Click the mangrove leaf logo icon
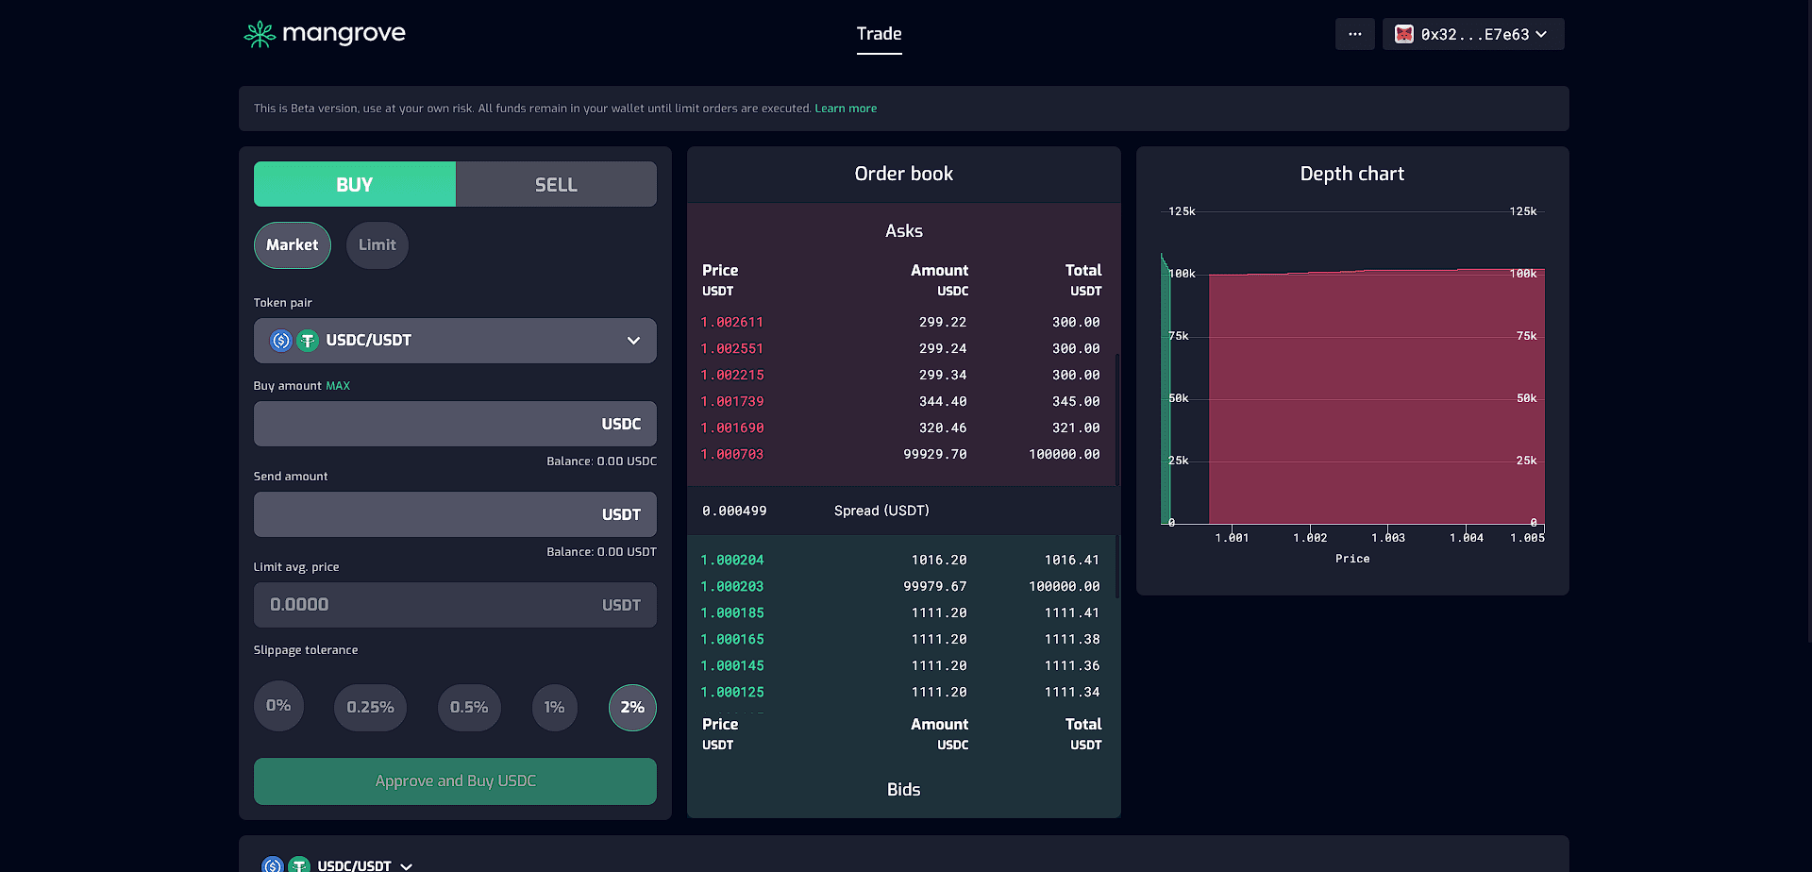The width and height of the screenshot is (1812, 872). point(260,35)
